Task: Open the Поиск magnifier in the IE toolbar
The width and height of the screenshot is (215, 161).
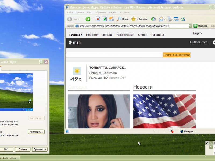Action: 123,19
